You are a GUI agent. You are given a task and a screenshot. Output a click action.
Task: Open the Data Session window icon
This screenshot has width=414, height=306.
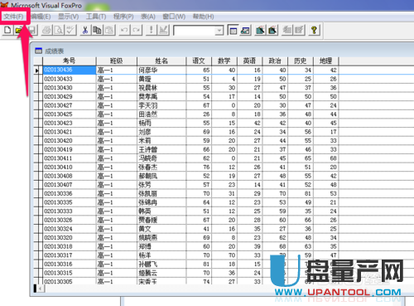pos(245,30)
